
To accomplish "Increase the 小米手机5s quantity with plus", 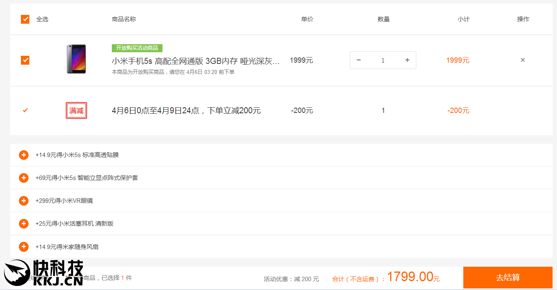I will (407, 60).
